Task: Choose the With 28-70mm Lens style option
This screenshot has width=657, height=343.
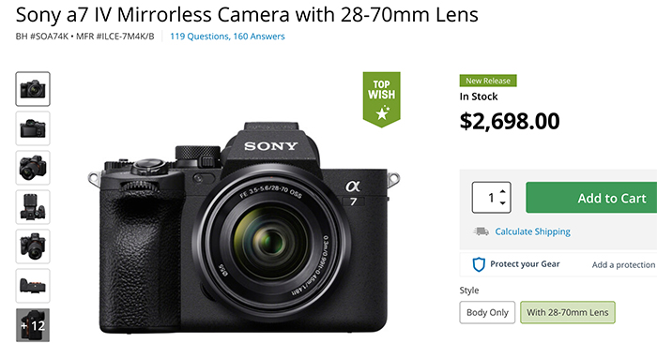Action: click(x=568, y=312)
